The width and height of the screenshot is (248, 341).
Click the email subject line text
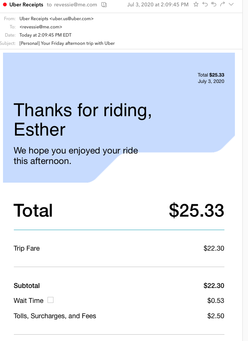[67, 43]
